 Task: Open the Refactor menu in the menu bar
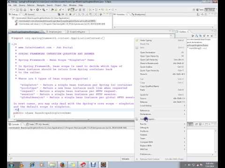point(30,5)
